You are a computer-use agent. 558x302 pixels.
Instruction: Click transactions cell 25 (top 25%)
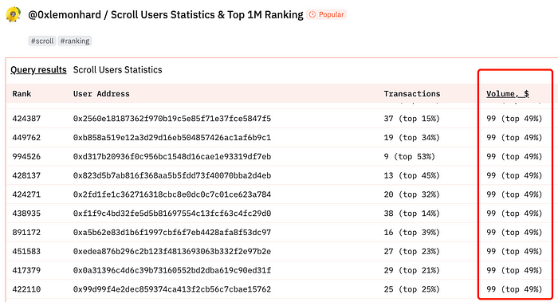pos(412,289)
